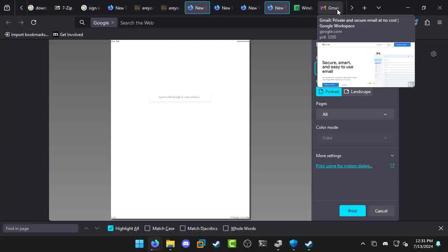Open the Get Involved bookmark
This screenshot has height=252, width=448.
tap(68, 34)
